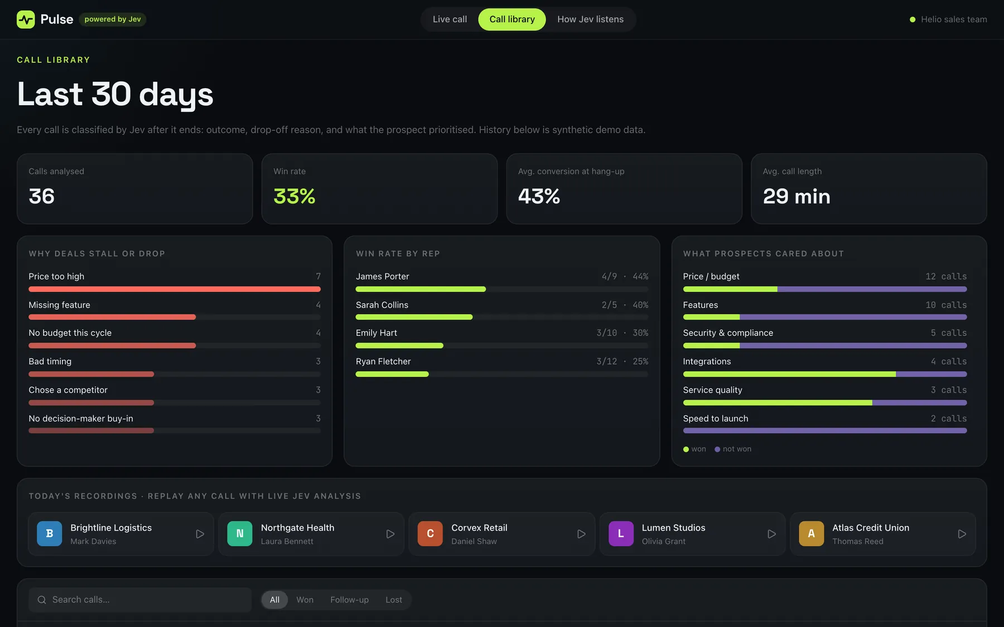The image size is (1004, 627).
Task: Click the Price too high red bar
Action: tap(175, 289)
